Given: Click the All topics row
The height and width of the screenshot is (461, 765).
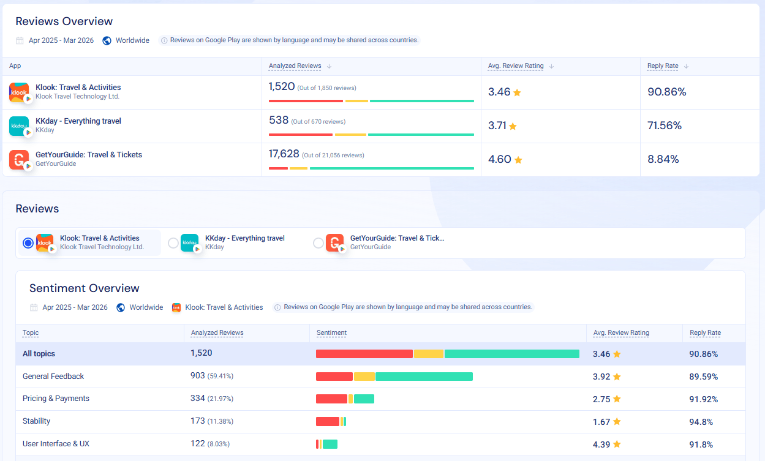Looking at the screenshot, I should [380, 354].
